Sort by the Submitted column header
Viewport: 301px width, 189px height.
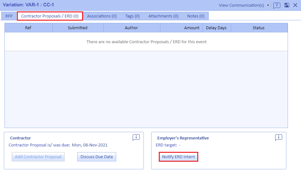(78, 28)
